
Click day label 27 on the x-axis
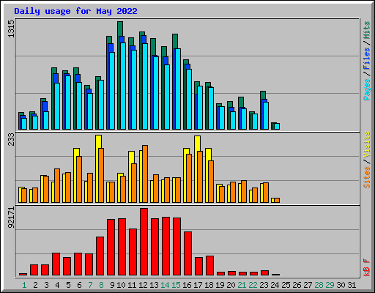coord(308,285)
